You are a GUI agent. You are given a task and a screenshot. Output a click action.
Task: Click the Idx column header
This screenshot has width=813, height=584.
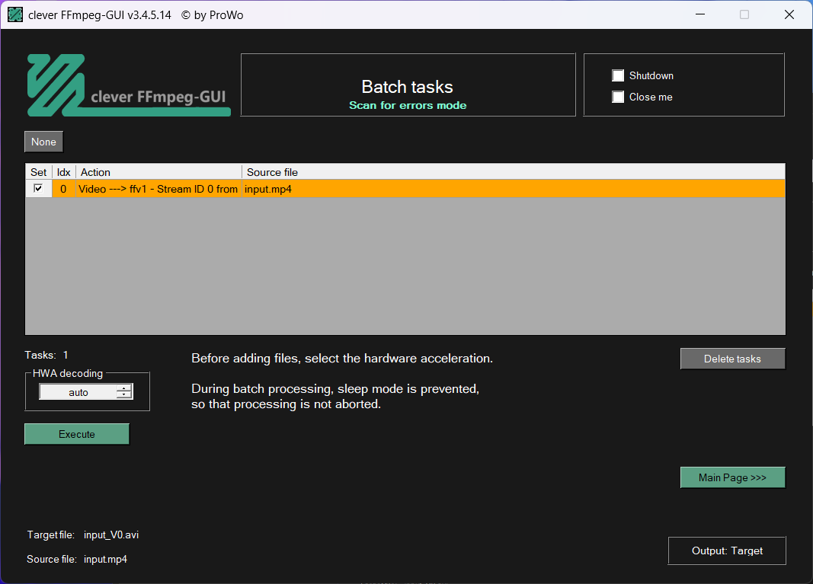click(64, 172)
